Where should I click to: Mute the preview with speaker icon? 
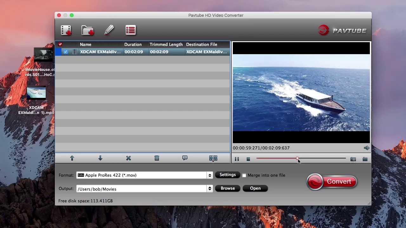click(366, 148)
